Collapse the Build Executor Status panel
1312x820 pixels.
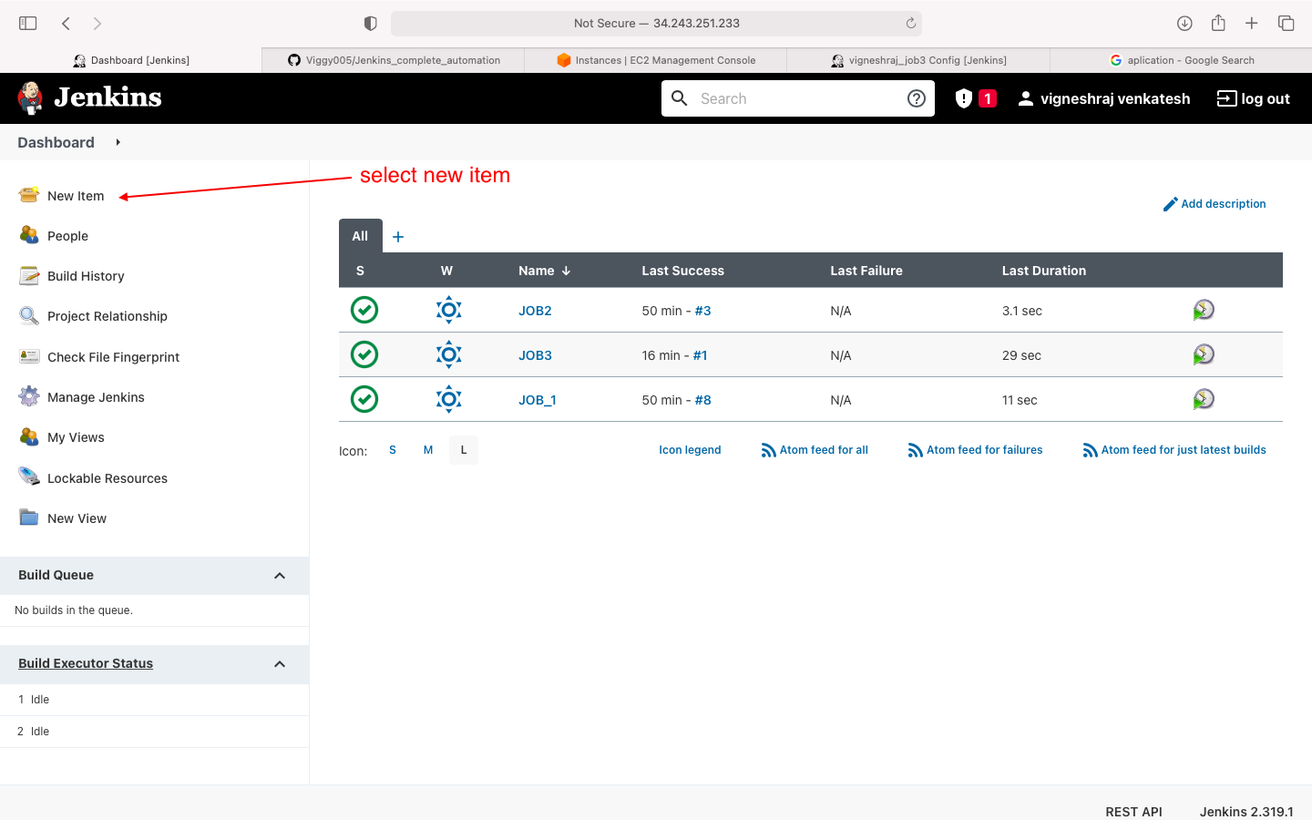pyautogui.click(x=280, y=664)
